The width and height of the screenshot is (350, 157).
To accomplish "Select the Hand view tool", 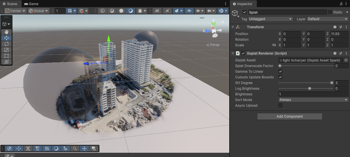I will (6, 32).
